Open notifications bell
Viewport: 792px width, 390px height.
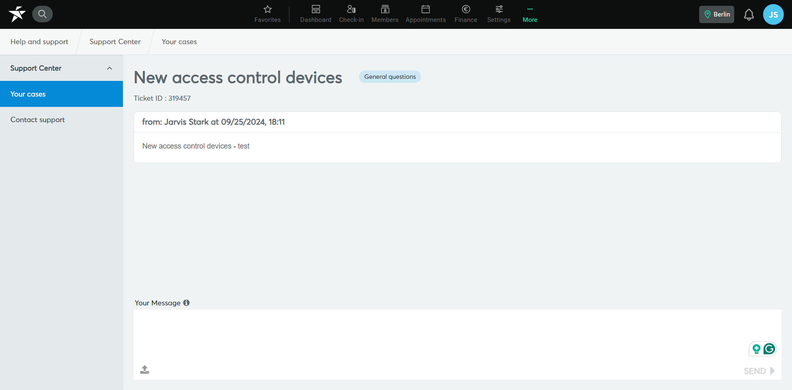[749, 14]
